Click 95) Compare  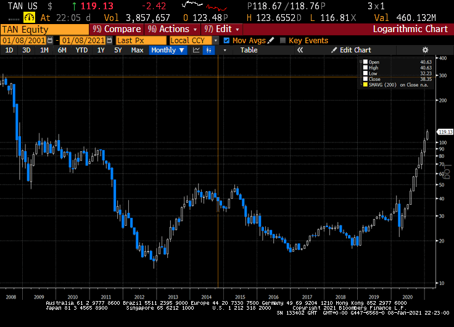point(117,29)
